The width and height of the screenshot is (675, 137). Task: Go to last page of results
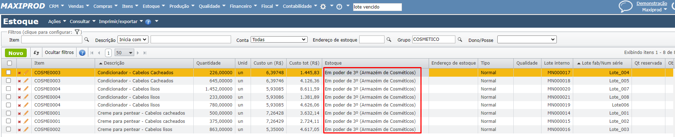(x=145, y=53)
